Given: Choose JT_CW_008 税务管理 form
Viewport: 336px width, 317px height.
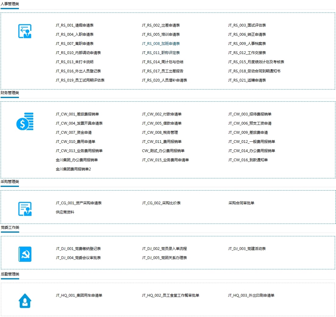Looking at the screenshot, I should pos(160,133).
